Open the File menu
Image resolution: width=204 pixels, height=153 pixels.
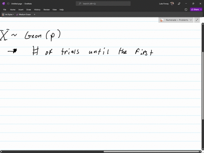tap(5, 10)
